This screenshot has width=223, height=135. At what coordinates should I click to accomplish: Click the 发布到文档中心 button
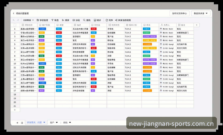click(179, 13)
